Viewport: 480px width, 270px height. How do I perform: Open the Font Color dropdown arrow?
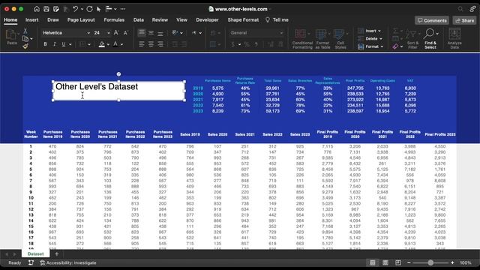(x=121, y=45)
